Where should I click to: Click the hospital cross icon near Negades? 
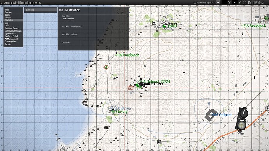click(154, 23)
